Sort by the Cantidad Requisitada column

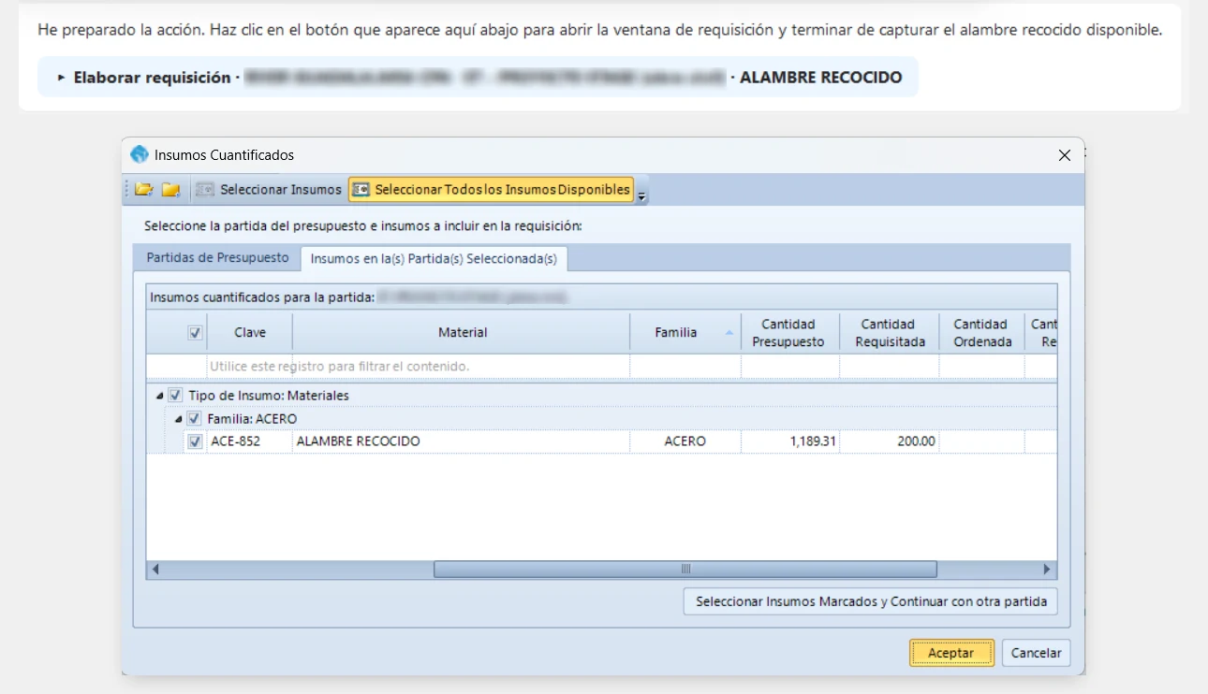(890, 332)
